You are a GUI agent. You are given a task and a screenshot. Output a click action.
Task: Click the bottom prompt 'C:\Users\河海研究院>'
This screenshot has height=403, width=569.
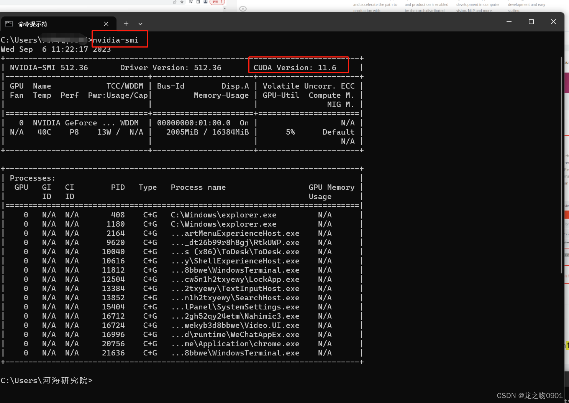point(47,380)
